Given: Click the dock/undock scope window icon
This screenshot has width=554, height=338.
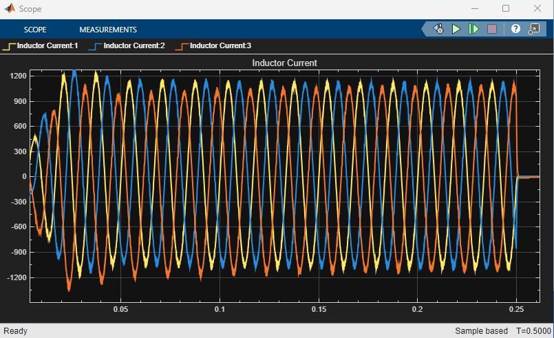Looking at the screenshot, I should tap(534, 29).
